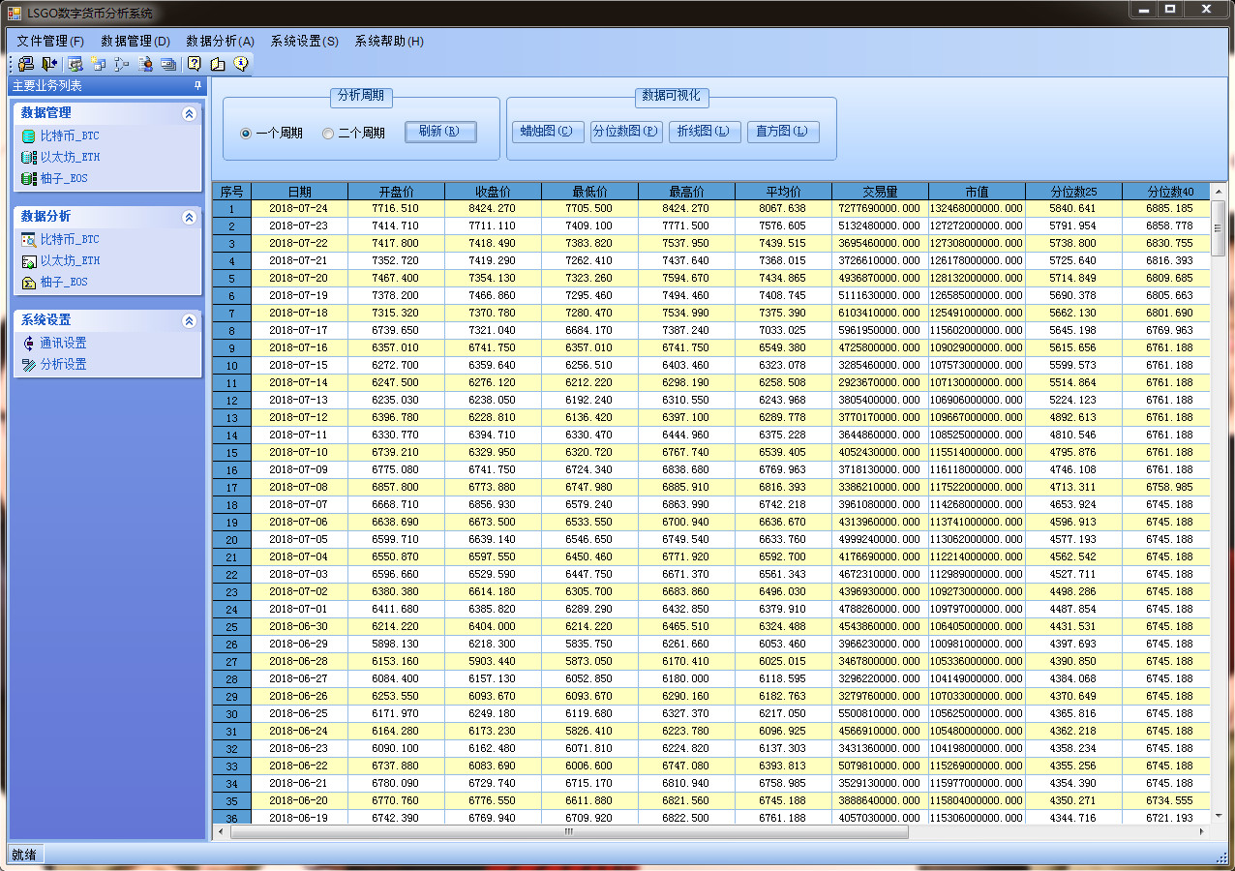
Task: Collapse the 系统设置 section
Action: click(x=189, y=320)
